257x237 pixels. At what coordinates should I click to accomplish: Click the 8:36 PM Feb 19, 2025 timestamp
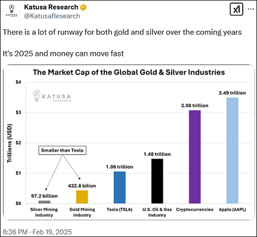point(37,232)
